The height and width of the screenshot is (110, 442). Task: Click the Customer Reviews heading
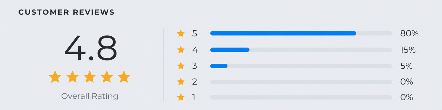click(66, 12)
